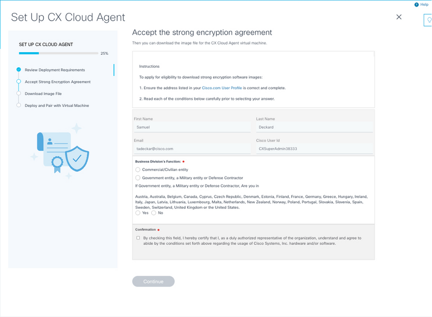432x317 pixels.
Task: Click the Continue button
Action: click(x=153, y=281)
